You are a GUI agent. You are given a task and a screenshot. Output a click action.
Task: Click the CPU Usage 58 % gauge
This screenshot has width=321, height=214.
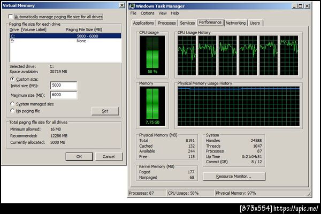click(152, 55)
